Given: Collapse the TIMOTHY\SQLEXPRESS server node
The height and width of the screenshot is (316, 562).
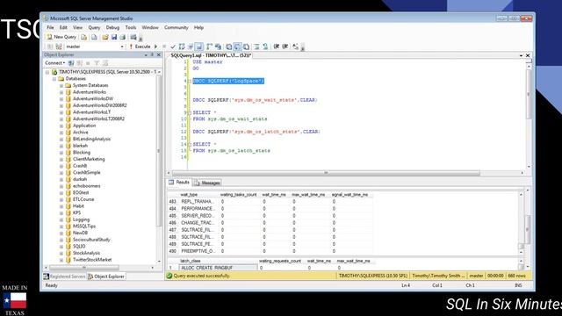Looking at the screenshot, I should pyautogui.click(x=47, y=72).
